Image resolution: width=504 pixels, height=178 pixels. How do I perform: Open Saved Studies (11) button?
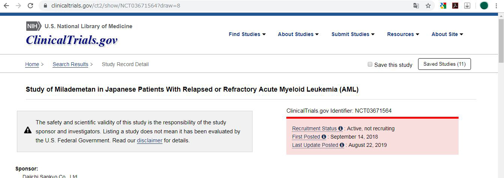tap(444, 64)
